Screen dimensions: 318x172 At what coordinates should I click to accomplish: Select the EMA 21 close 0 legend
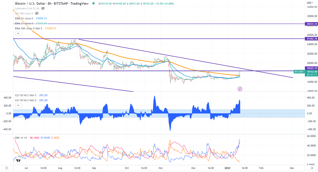tap(24, 23)
